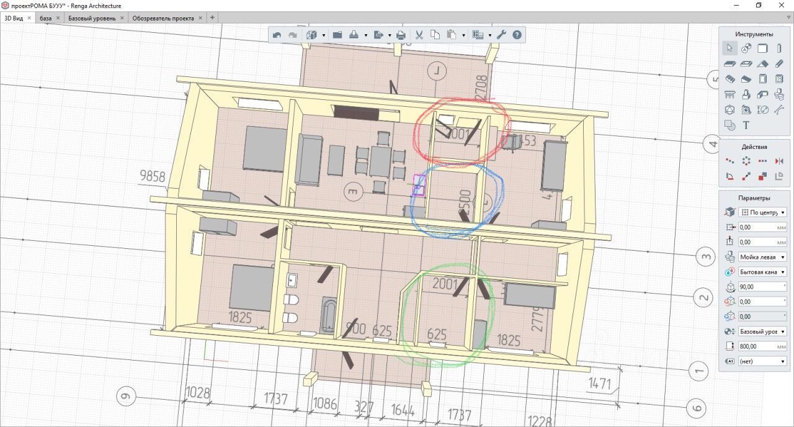Screen dimensions: 794x427
Task: Select the text T tool
Action: pos(746,125)
